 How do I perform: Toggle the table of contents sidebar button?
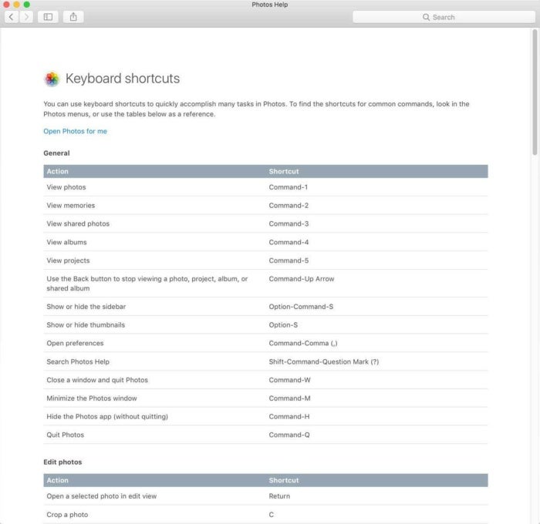coord(48,17)
